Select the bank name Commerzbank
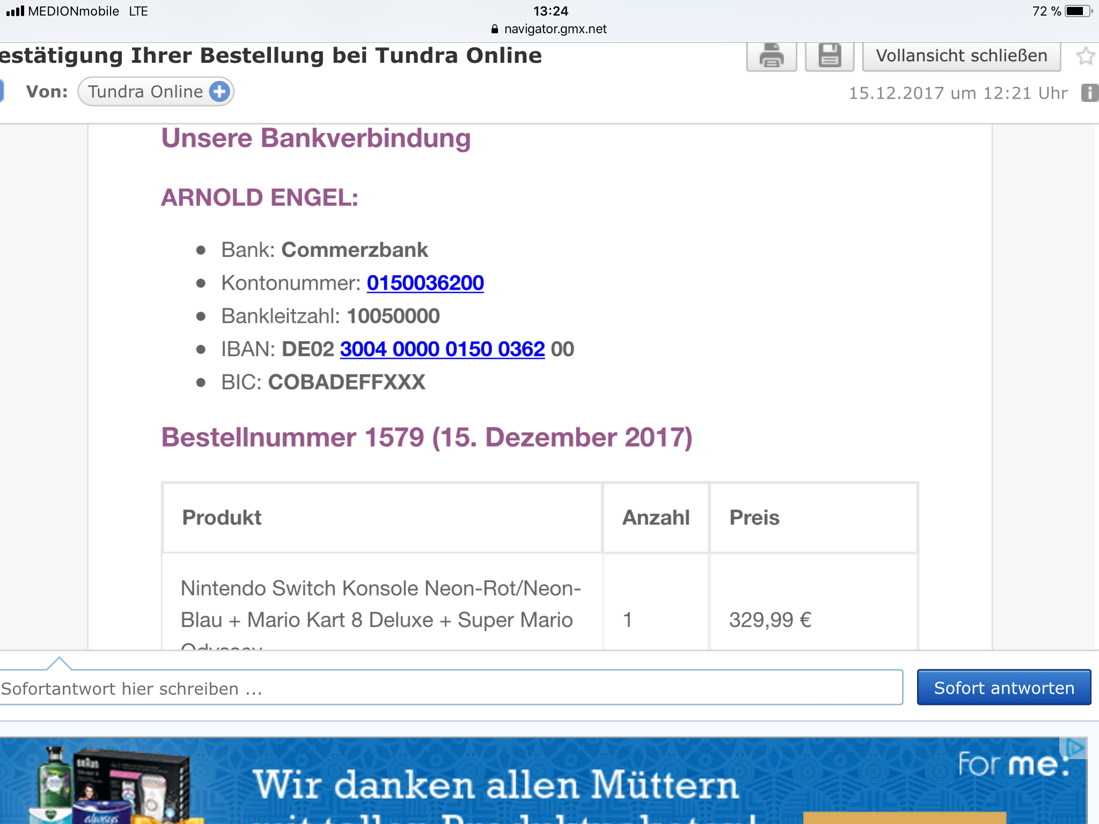The image size is (1099, 824). [355, 250]
